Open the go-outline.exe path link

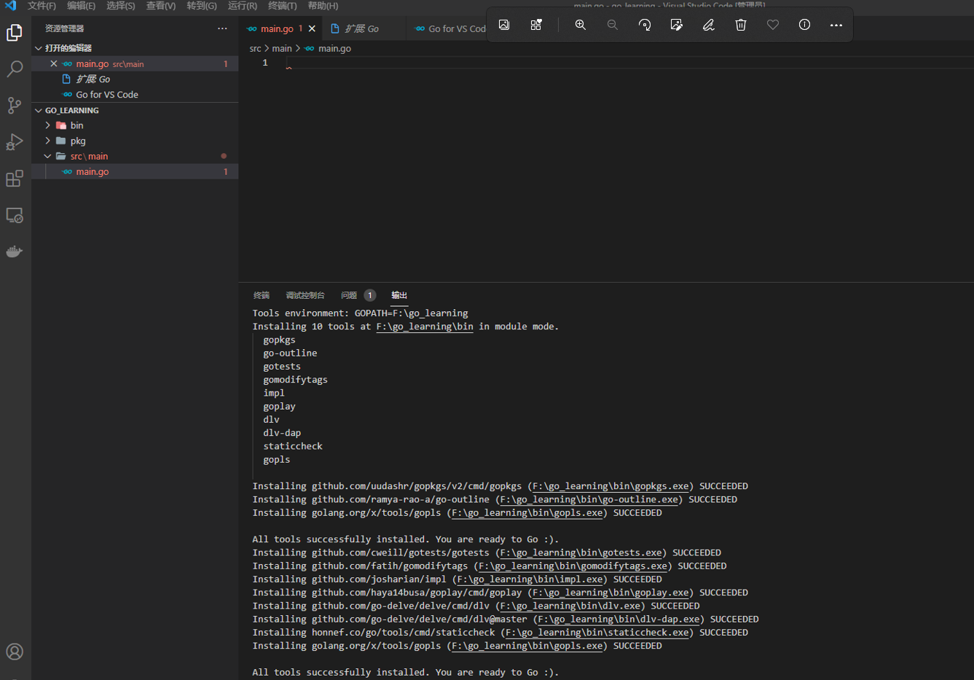[x=589, y=499]
